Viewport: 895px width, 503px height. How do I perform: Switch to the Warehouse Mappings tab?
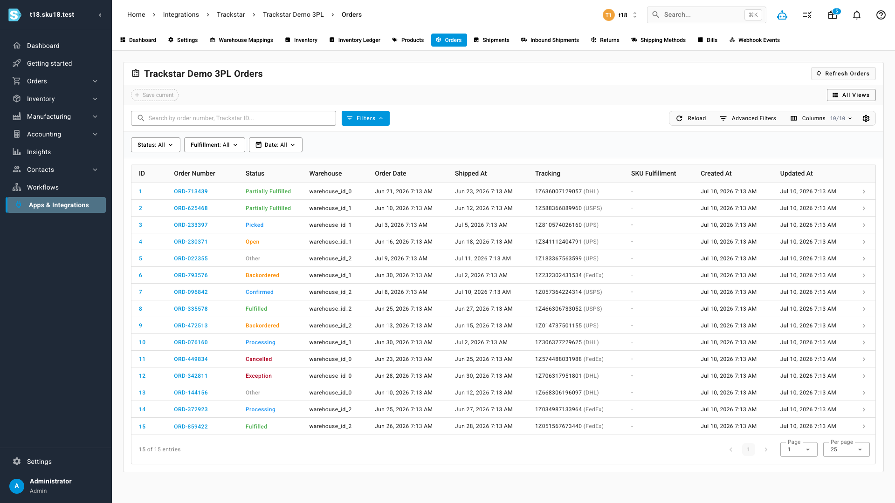tap(241, 40)
